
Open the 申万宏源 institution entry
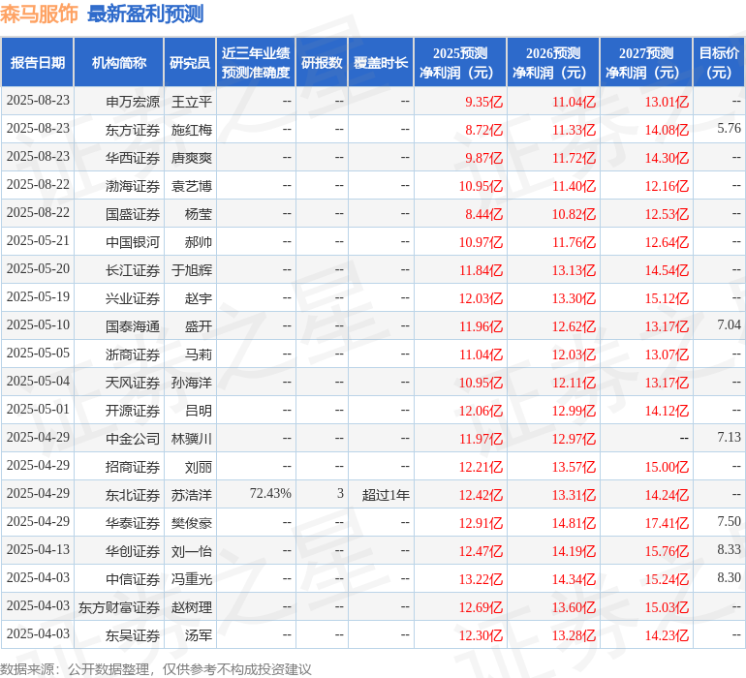[x=133, y=101]
